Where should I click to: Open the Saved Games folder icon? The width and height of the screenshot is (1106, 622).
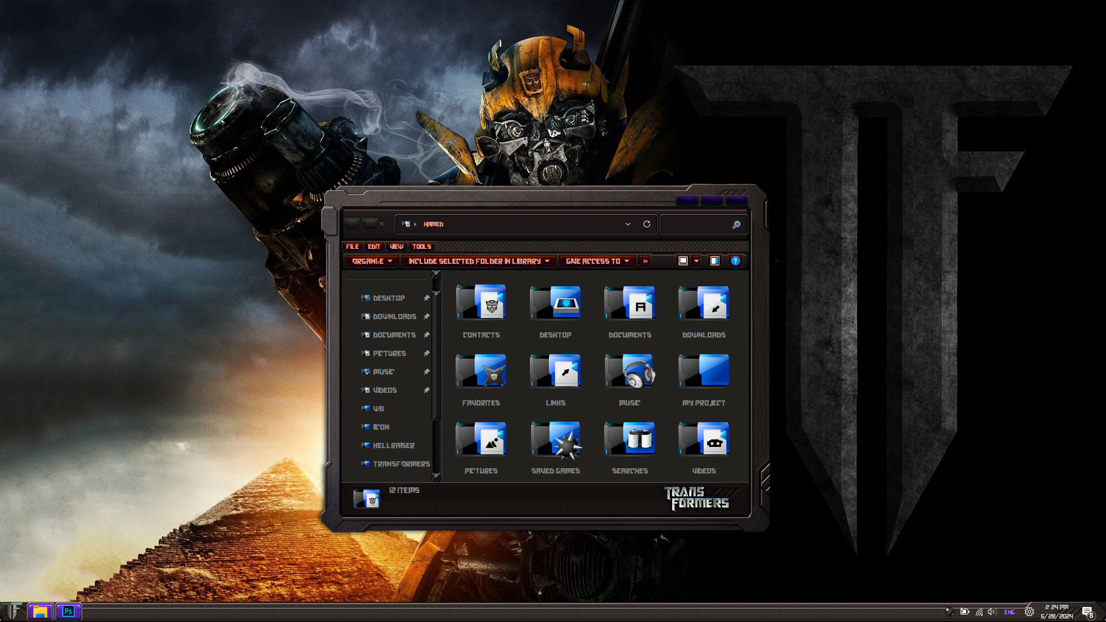click(555, 441)
